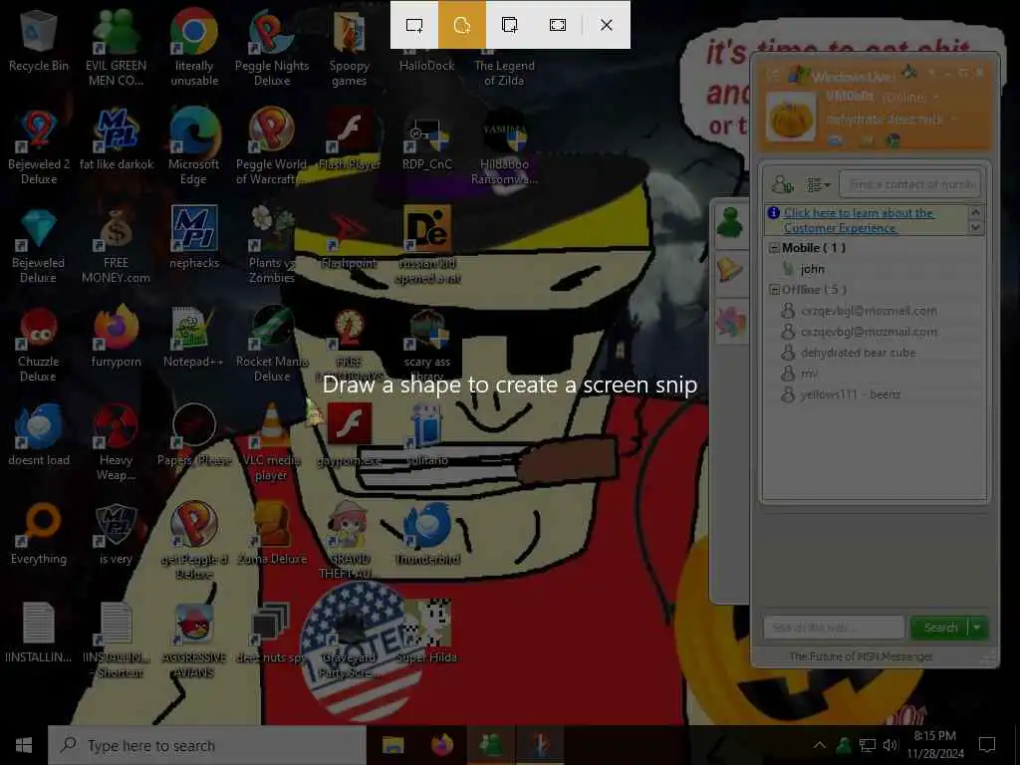Collapse the Mobile contacts group
Screen dimensions: 1020x765
pos(774,248)
